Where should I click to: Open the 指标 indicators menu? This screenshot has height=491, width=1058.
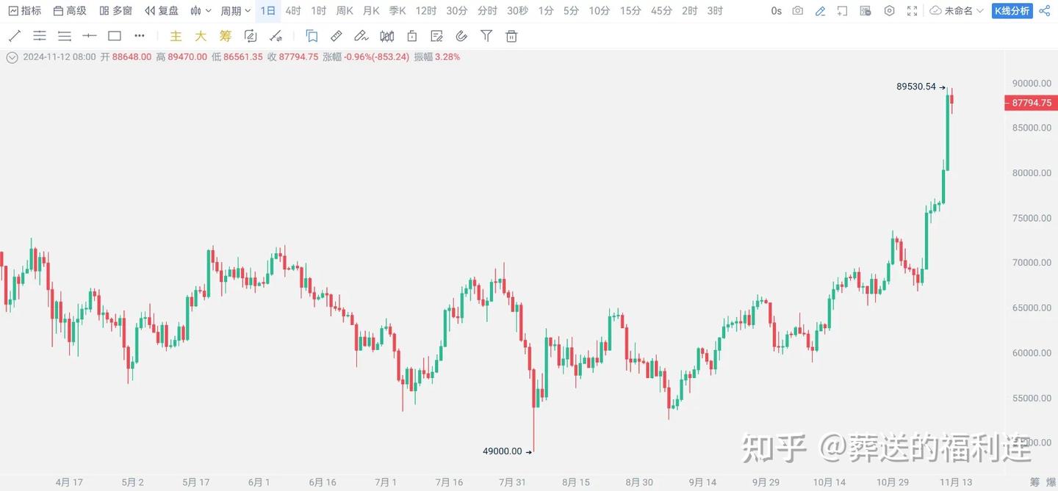26,10
